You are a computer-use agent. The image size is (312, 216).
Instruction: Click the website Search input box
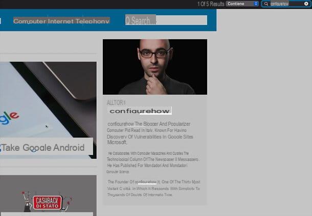tap(166, 20)
